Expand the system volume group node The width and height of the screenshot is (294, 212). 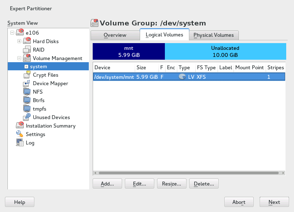pos(26,67)
